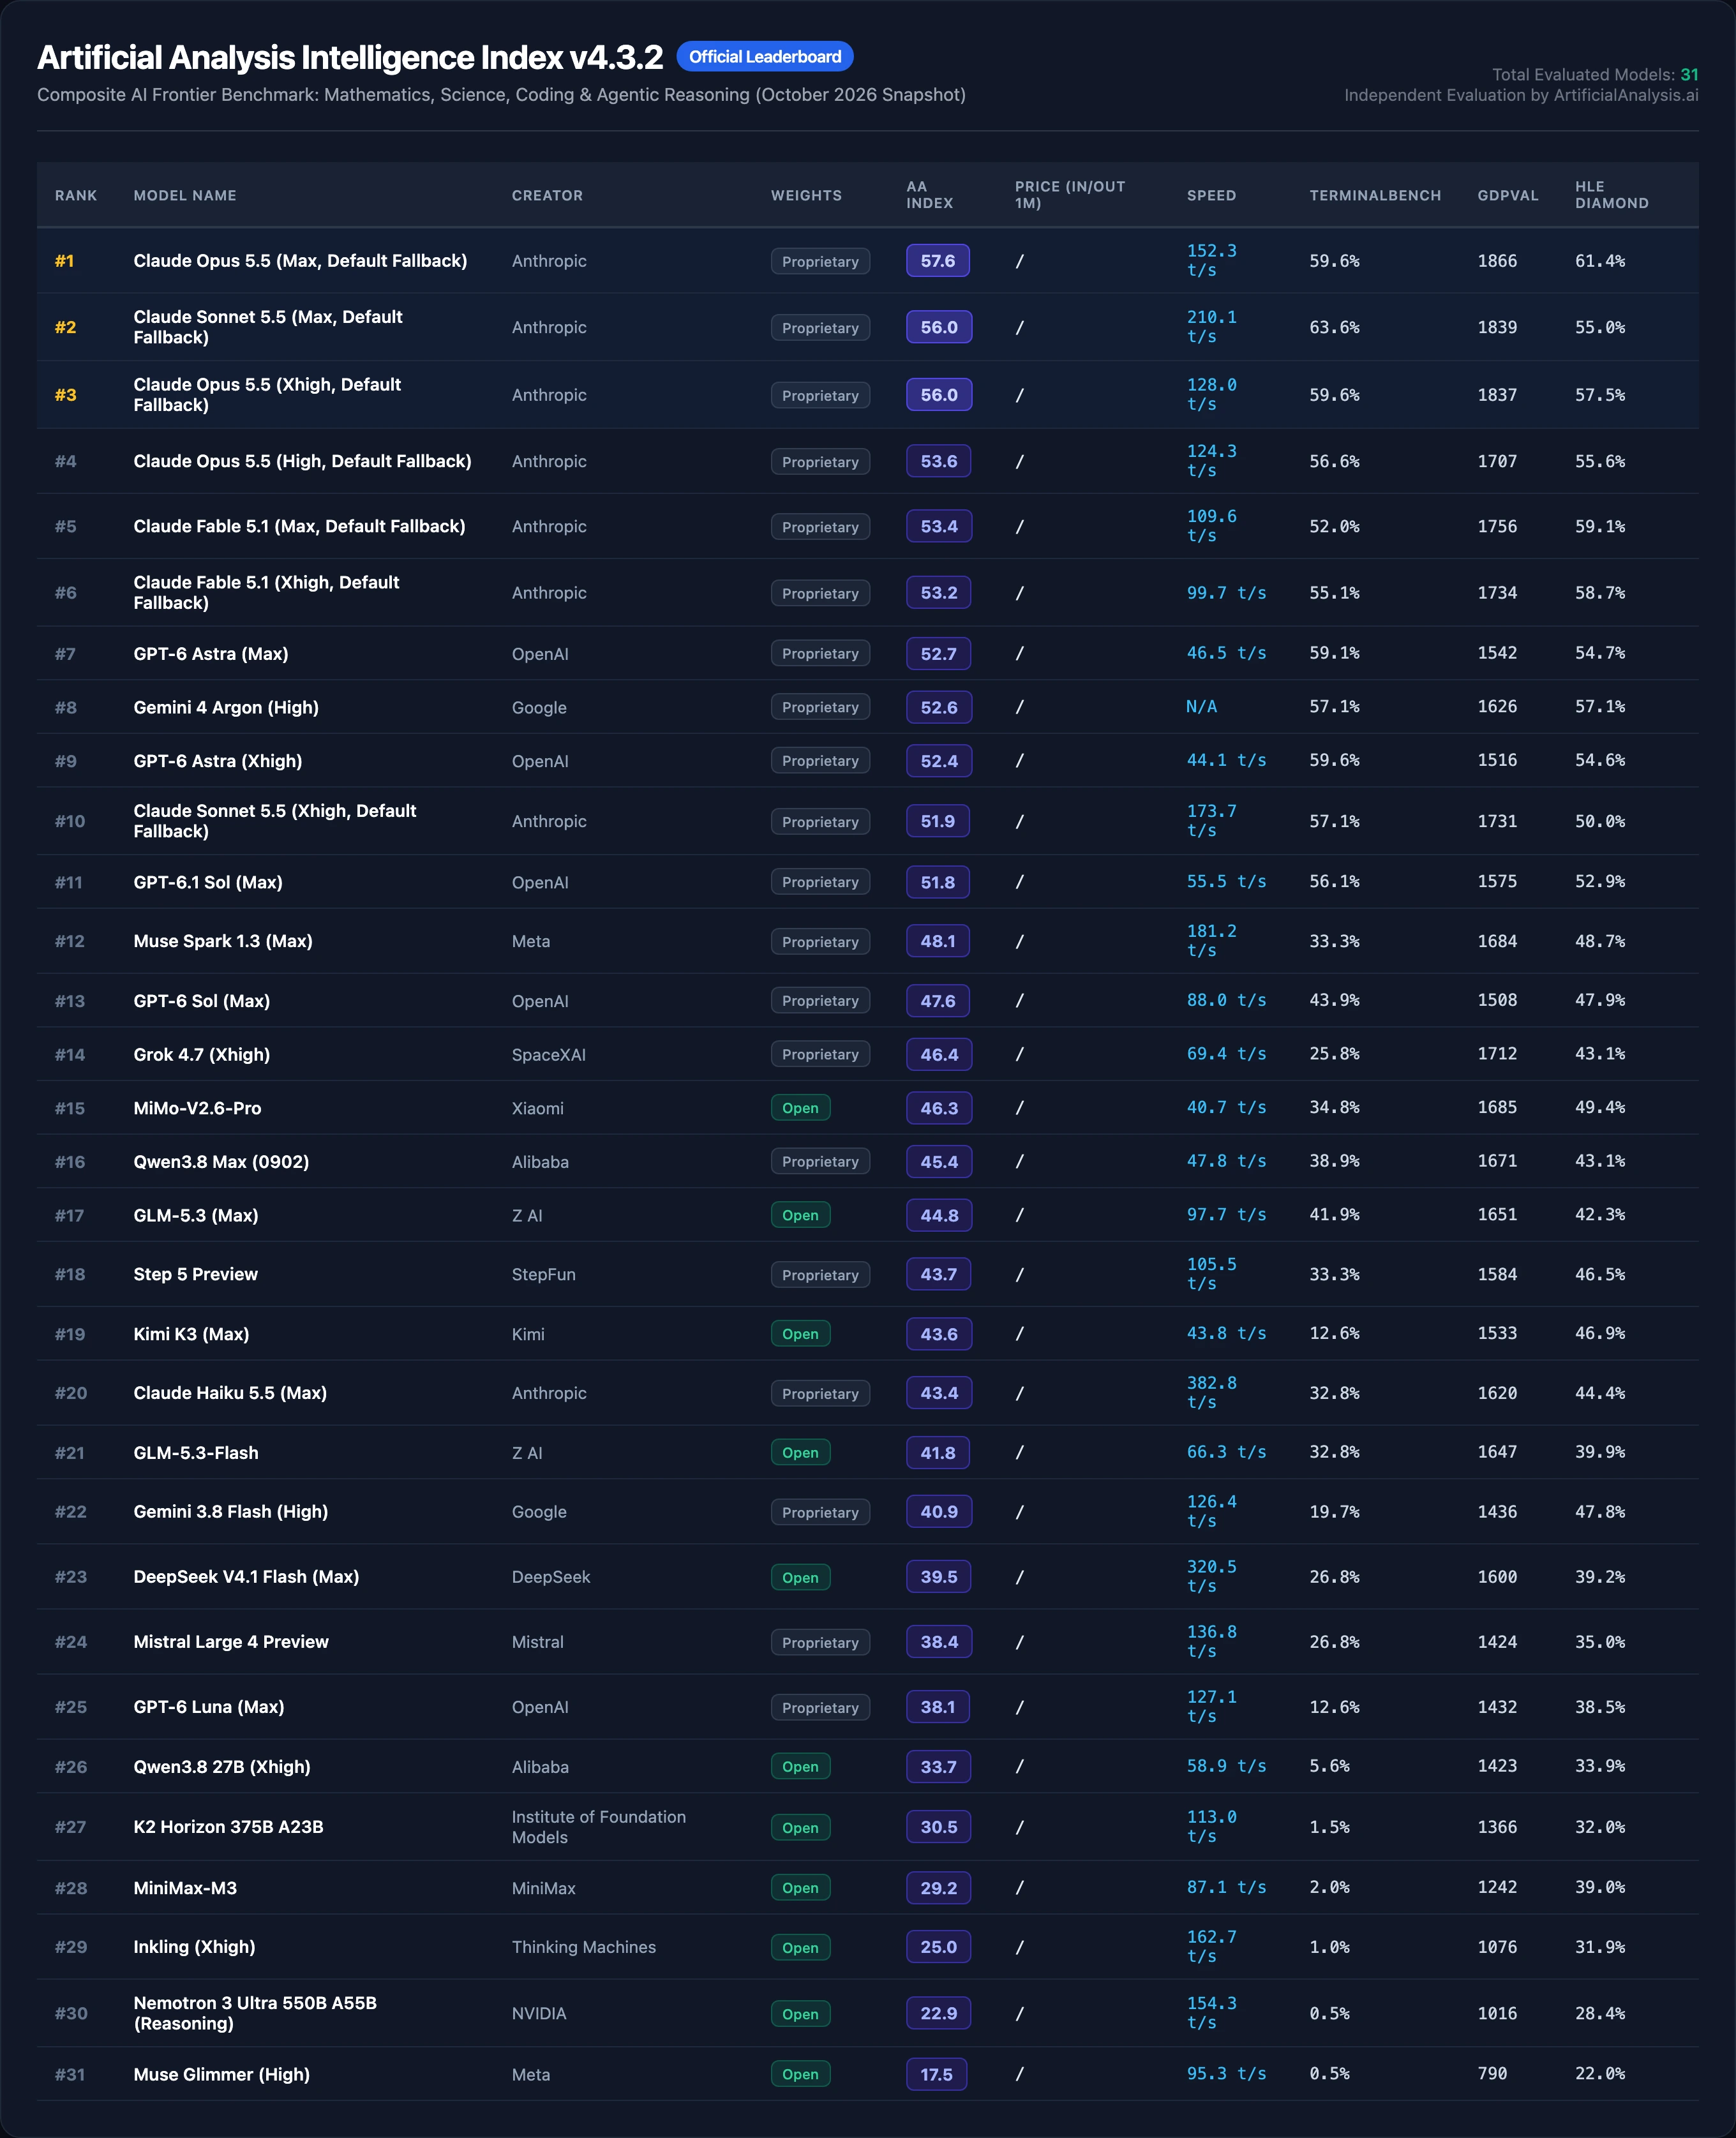Click the N/A speed for Gemini 4 Argon
This screenshot has height=2138, width=1736.
click(x=1201, y=707)
